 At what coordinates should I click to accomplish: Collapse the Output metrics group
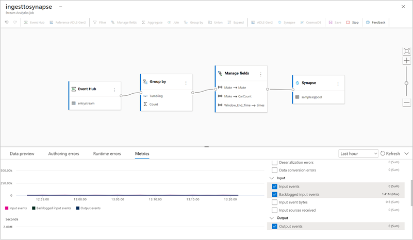(x=272, y=218)
